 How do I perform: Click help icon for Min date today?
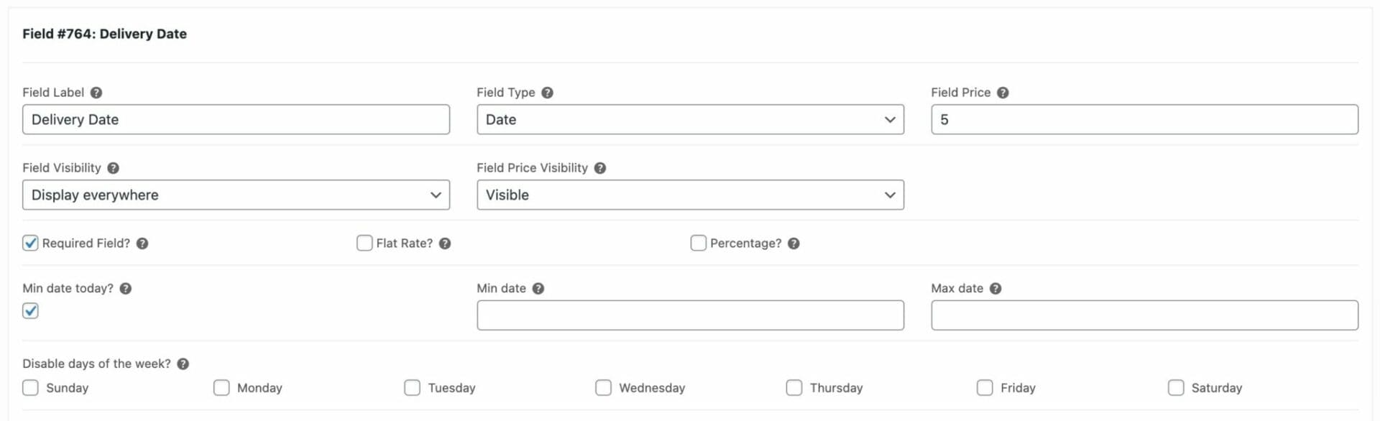click(126, 289)
